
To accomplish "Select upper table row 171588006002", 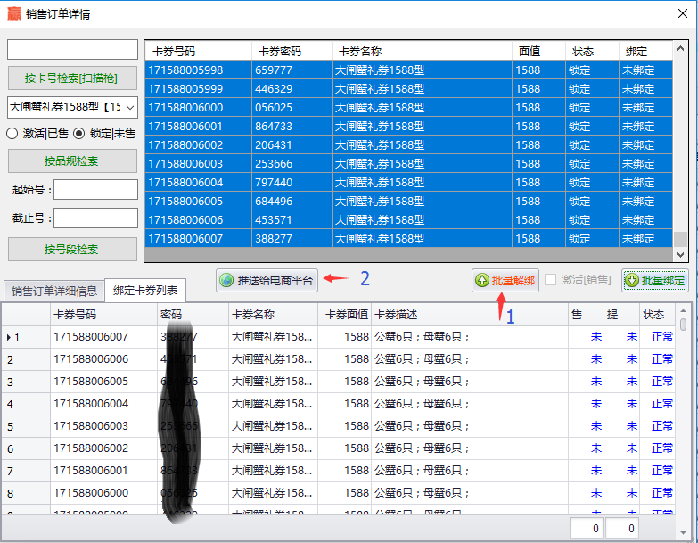I will click(x=408, y=145).
